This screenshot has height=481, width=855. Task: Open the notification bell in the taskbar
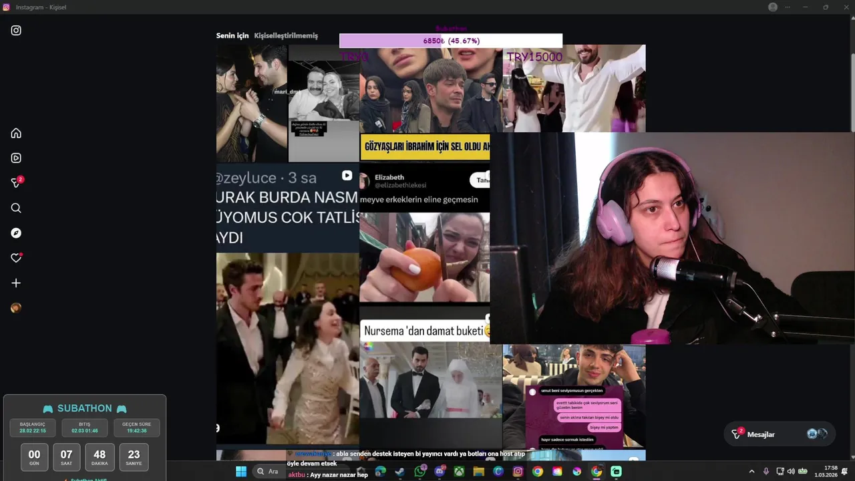[x=845, y=472]
